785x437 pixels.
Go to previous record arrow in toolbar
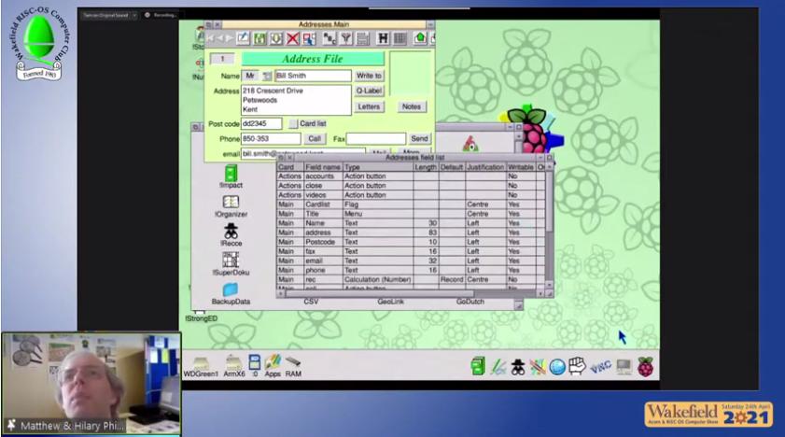[x=220, y=38]
